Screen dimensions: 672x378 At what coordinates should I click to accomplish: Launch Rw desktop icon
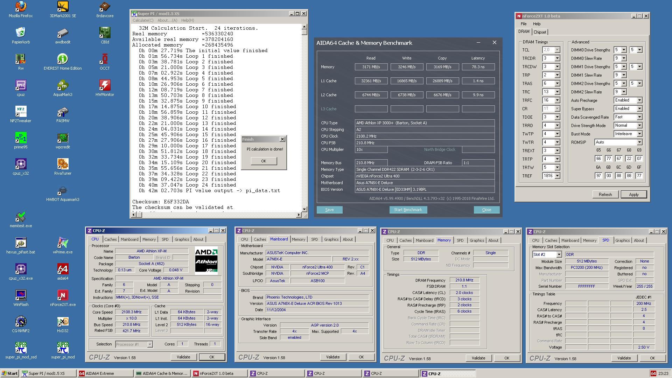click(21, 62)
